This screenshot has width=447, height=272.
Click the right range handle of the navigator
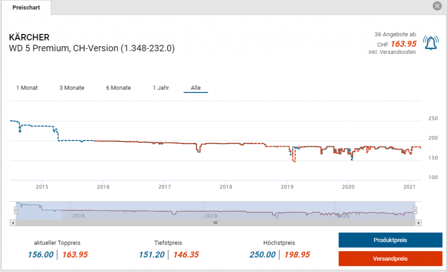(415, 210)
